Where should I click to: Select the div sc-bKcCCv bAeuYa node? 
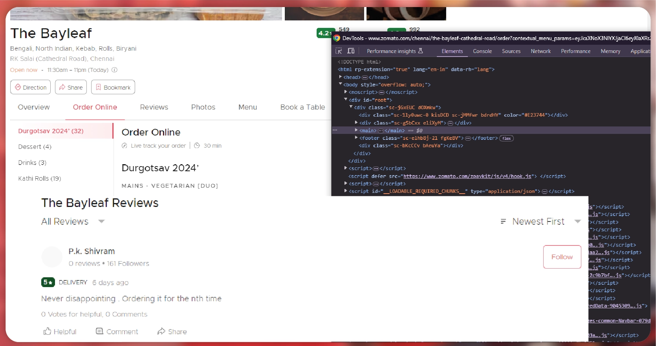411,145
